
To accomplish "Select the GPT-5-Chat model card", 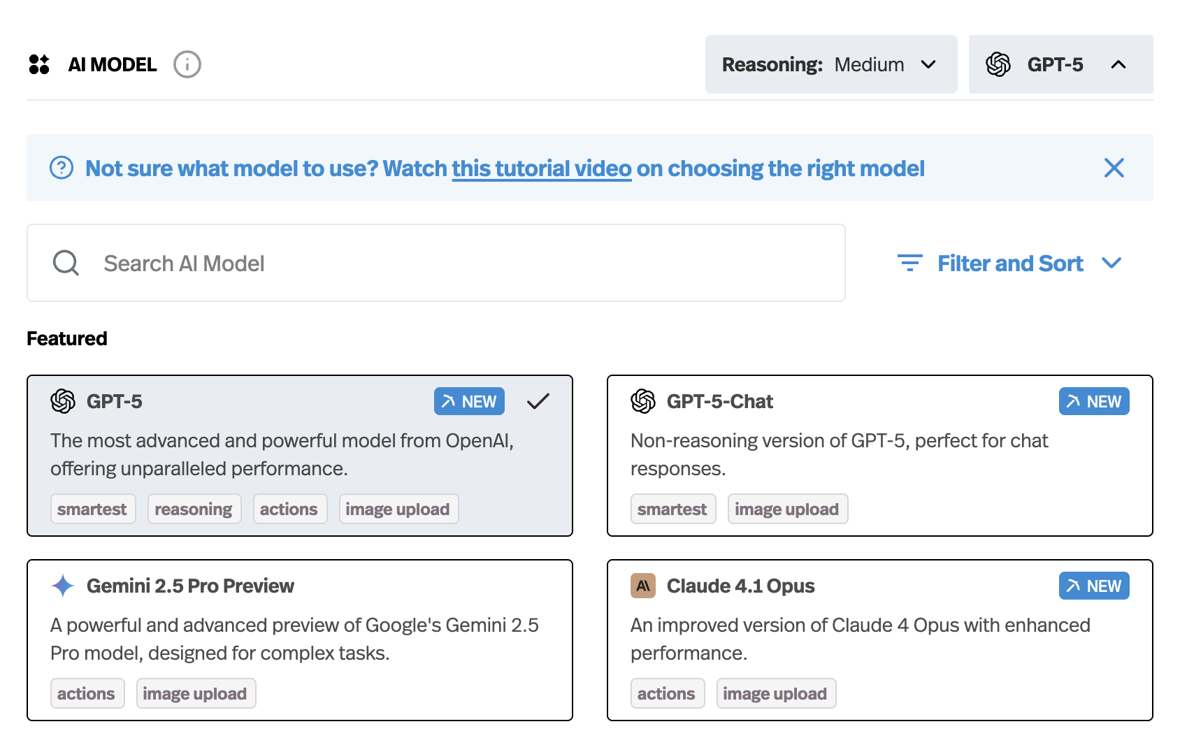I will (x=879, y=455).
